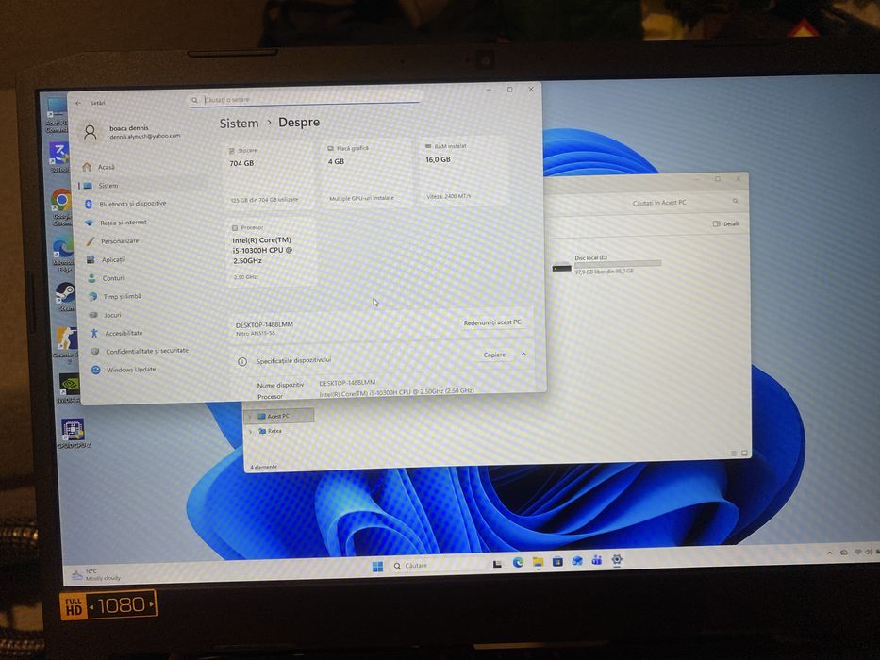Open the 3uTools desktop shortcut
The height and width of the screenshot is (660, 880).
pos(58,157)
